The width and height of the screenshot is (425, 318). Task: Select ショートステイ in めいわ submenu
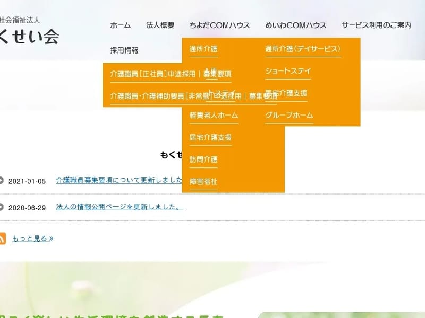288,71
